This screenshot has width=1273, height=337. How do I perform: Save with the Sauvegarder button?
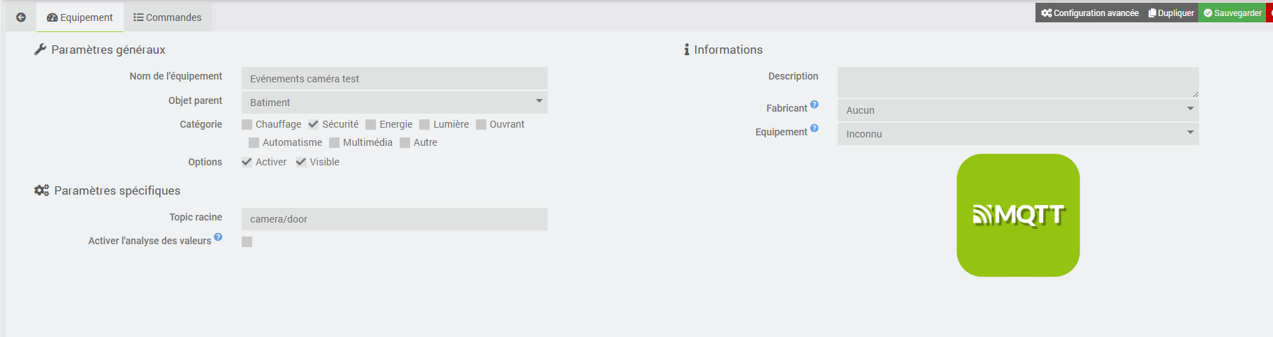click(x=1232, y=13)
